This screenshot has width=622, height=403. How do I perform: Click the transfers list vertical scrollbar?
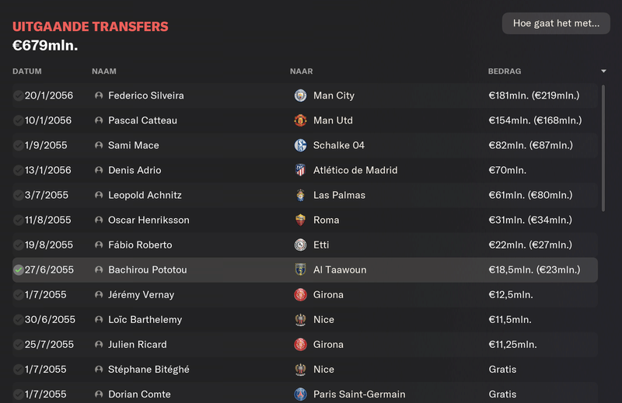(603, 148)
